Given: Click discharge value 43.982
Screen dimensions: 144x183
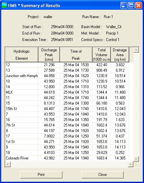Looking at the screenshot, I should click(x=49, y=158).
